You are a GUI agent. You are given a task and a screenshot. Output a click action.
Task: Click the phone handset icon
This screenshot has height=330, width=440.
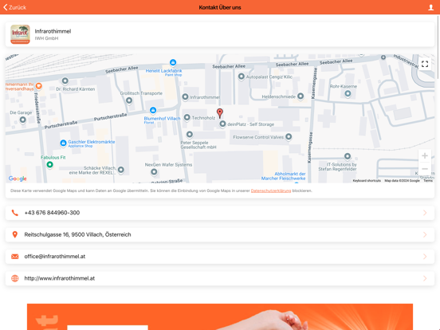(15, 213)
